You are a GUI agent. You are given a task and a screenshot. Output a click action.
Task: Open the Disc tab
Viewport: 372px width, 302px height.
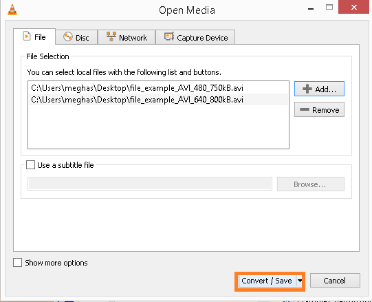pyautogui.click(x=76, y=37)
